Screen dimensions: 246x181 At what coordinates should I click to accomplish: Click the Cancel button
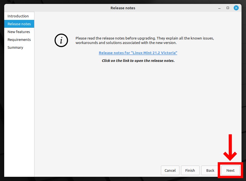click(x=170, y=170)
